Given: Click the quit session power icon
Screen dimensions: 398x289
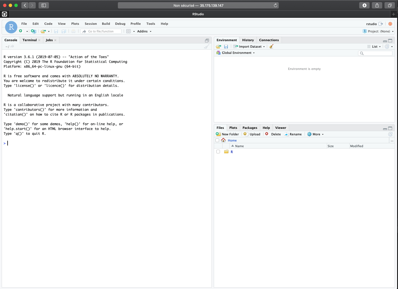Looking at the screenshot, I should (390, 24).
